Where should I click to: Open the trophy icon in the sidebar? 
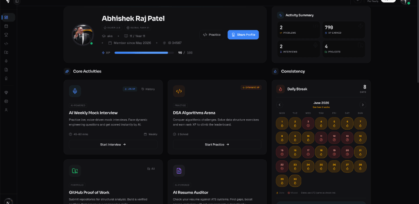(7, 34)
